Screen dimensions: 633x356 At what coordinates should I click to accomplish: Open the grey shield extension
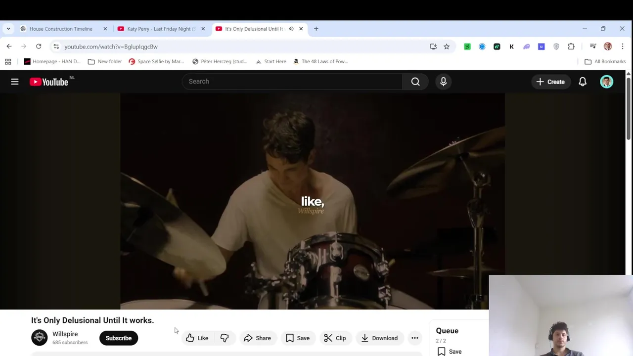tap(556, 46)
